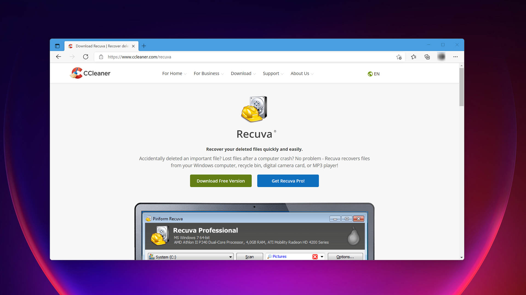Close the Download Recuva tab
Screen dimensions: 526x295
(133, 46)
